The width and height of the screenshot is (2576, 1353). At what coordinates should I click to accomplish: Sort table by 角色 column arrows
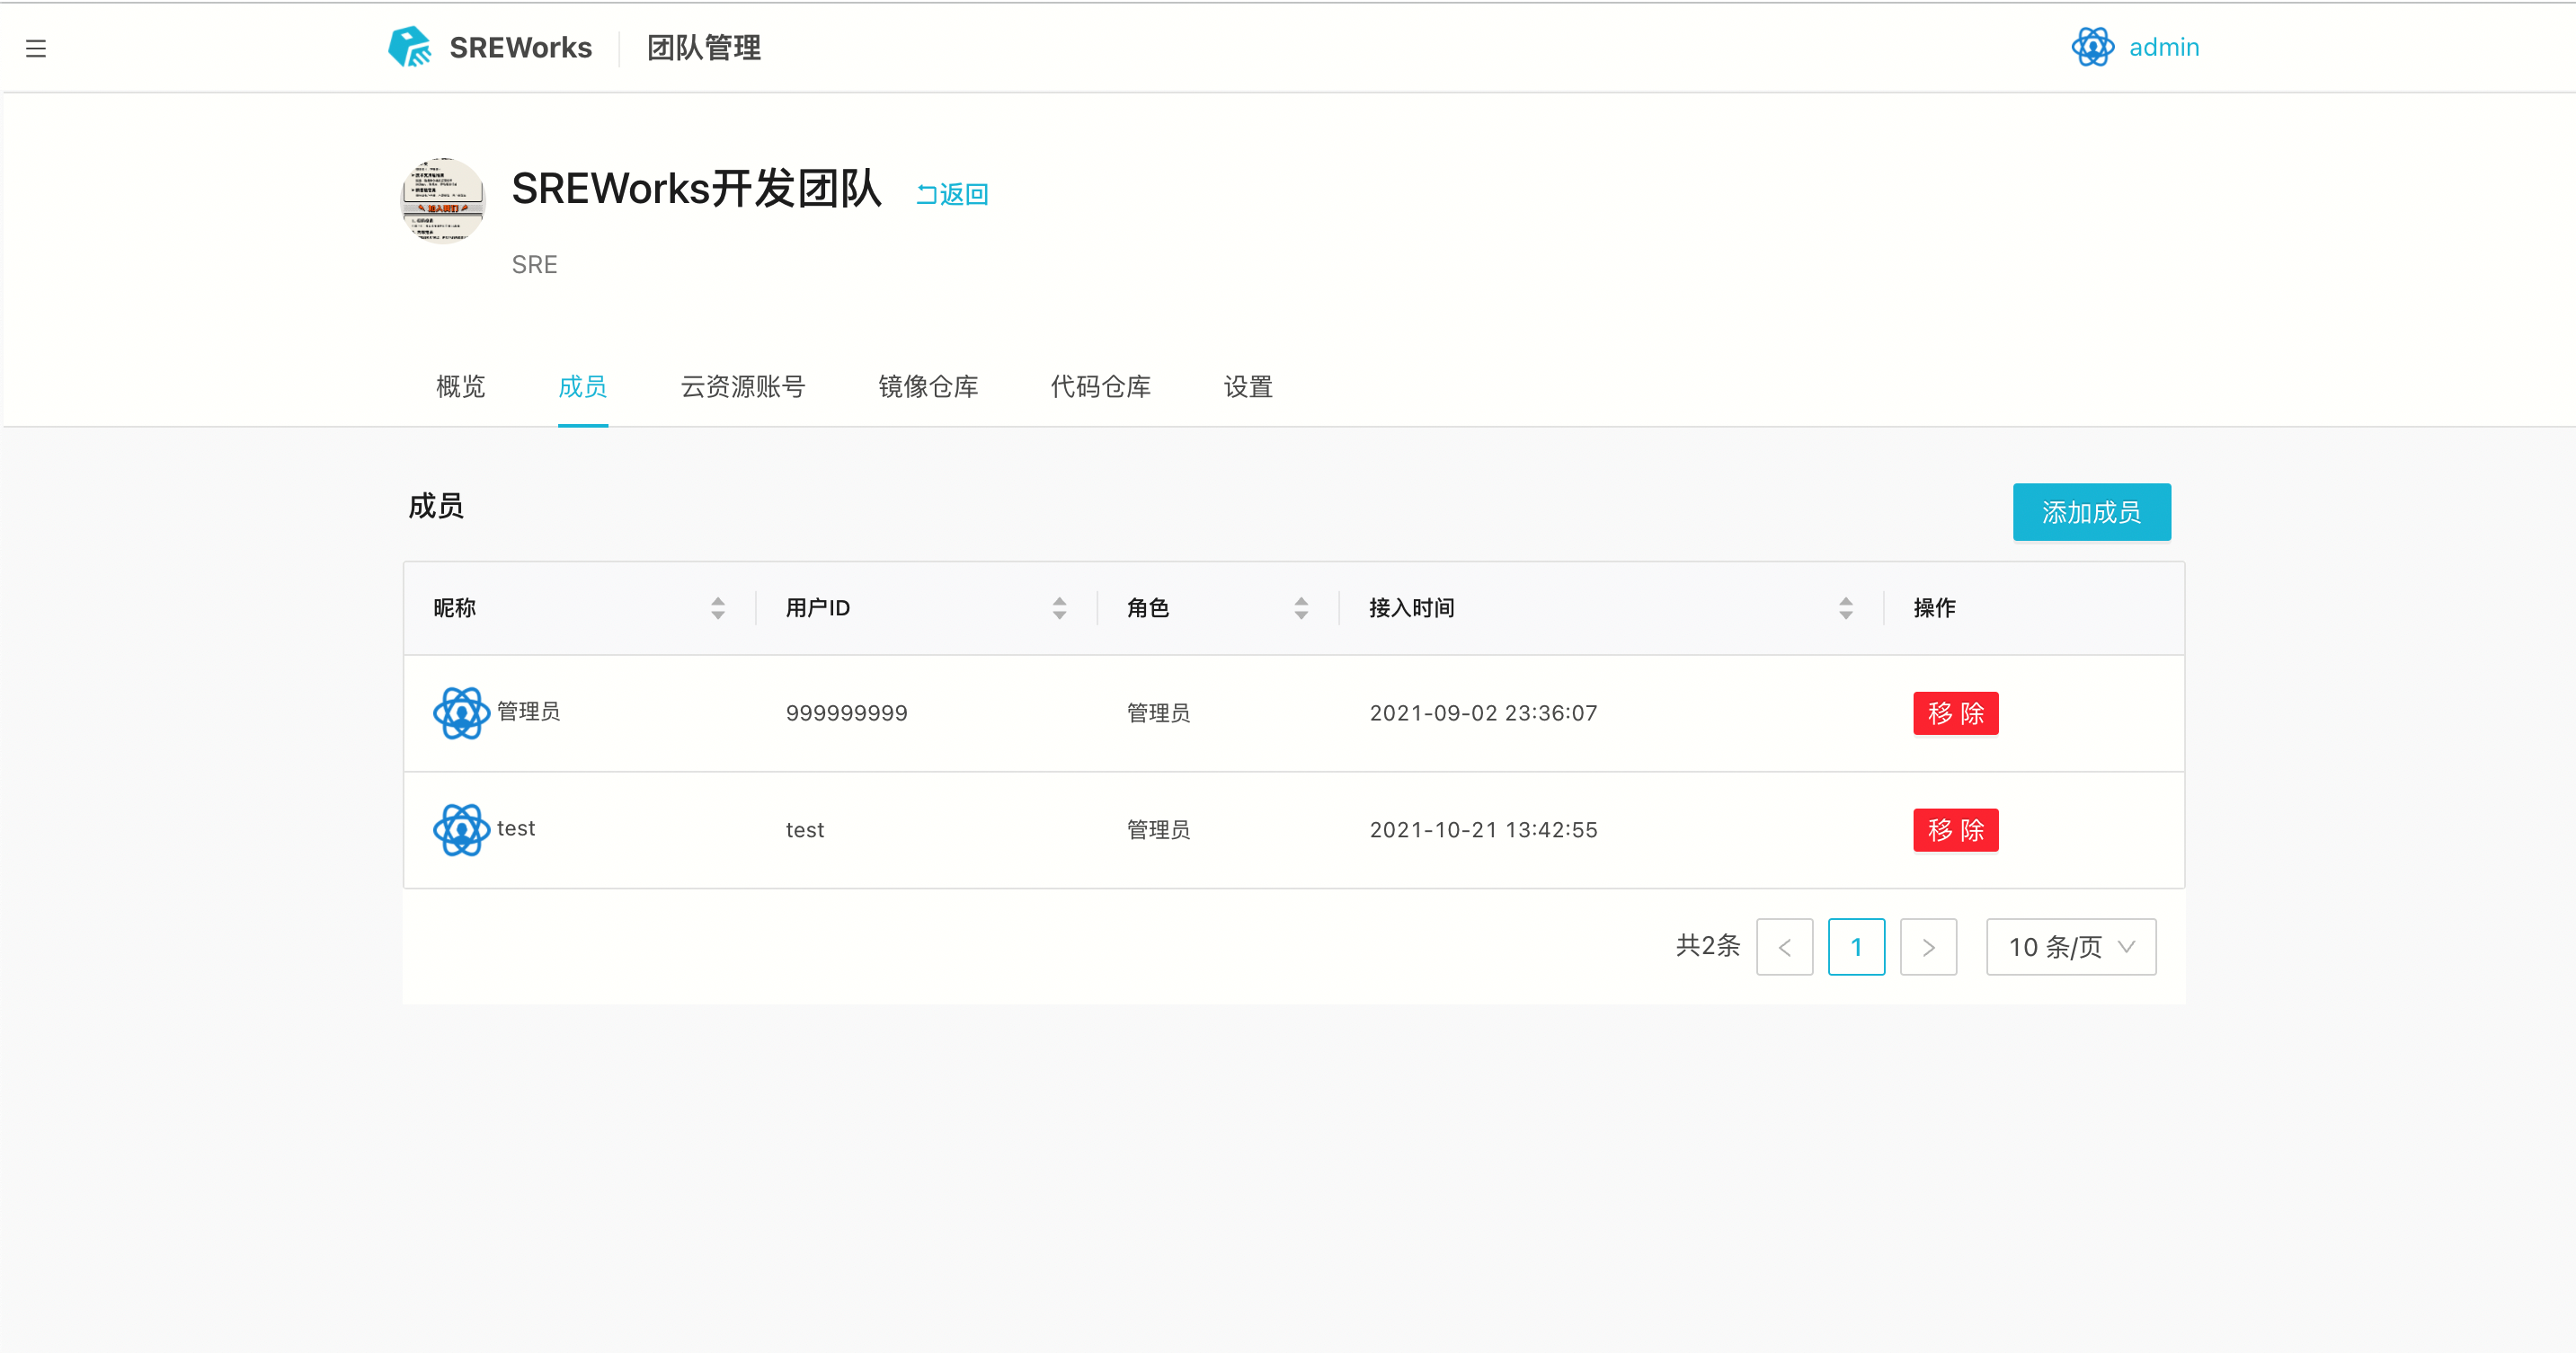coord(1301,607)
